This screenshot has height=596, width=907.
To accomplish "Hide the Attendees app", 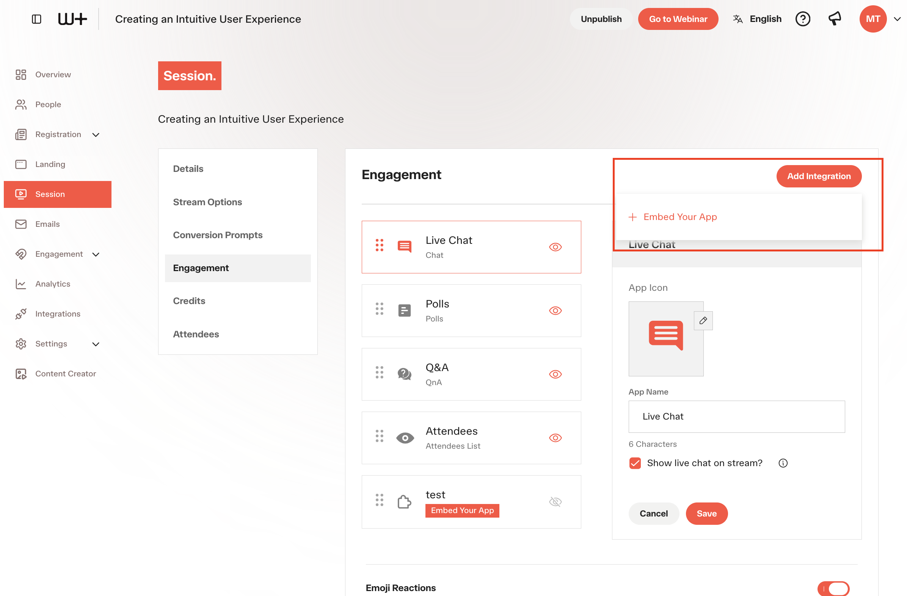I will pyautogui.click(x=555, y=438).
